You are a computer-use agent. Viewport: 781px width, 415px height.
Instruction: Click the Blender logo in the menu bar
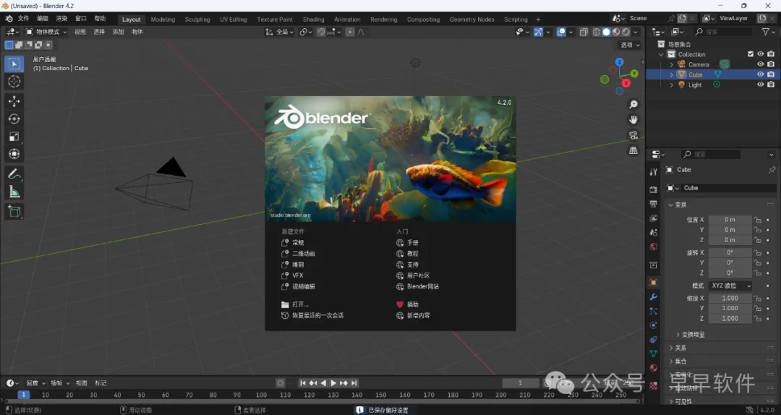(x=9, y=19)
